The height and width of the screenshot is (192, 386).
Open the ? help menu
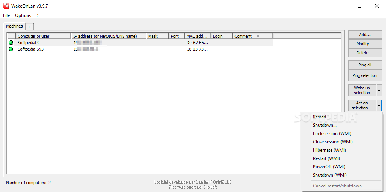(x=37, y=15)
